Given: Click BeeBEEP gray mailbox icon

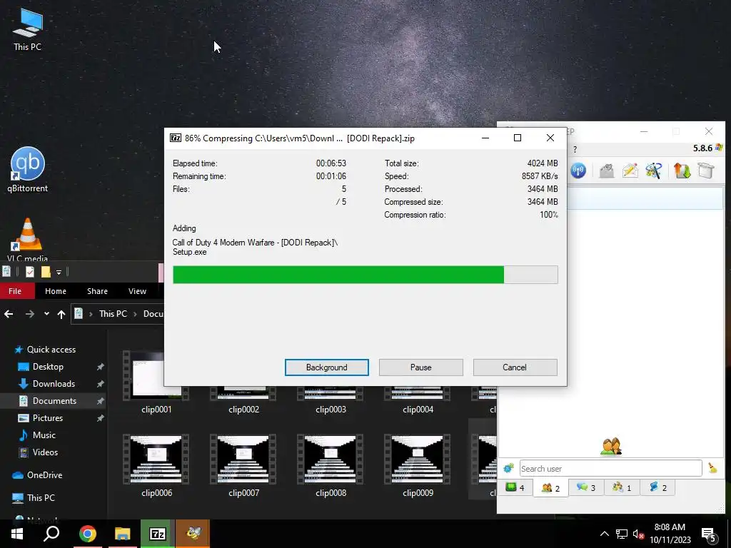Looking at the screenshot, I should [606, 171].
